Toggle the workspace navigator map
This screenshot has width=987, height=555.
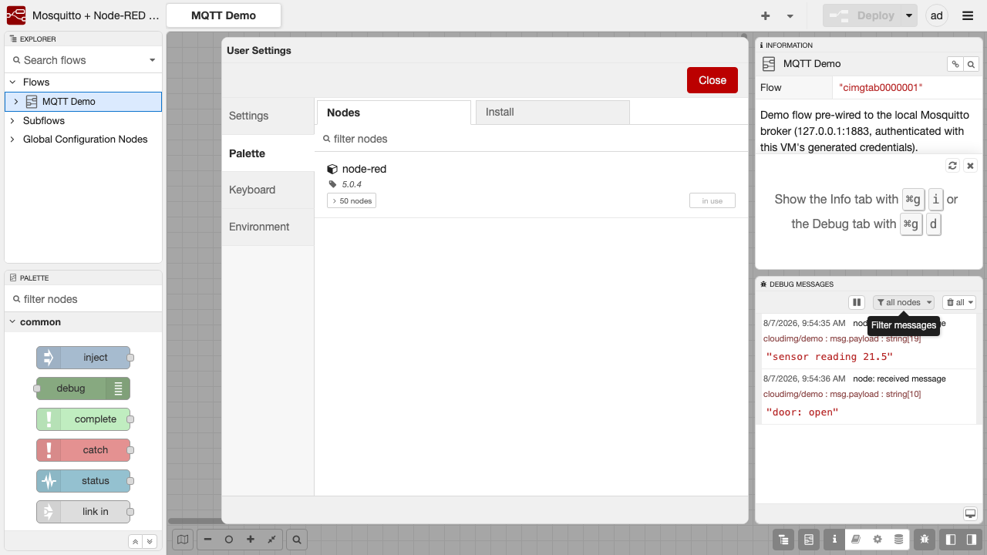(x=183, y=540)
